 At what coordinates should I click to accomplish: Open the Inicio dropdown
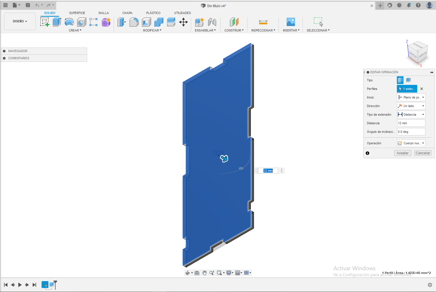pos(411,97)
